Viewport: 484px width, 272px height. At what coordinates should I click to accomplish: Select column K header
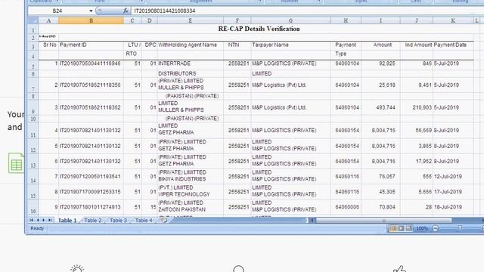pos(453,20)
